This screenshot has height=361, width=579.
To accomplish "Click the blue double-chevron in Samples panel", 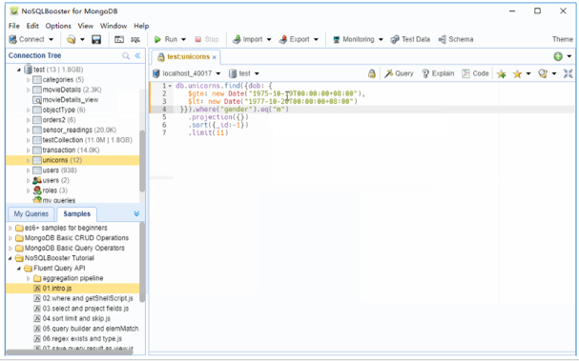I will 136,214.
